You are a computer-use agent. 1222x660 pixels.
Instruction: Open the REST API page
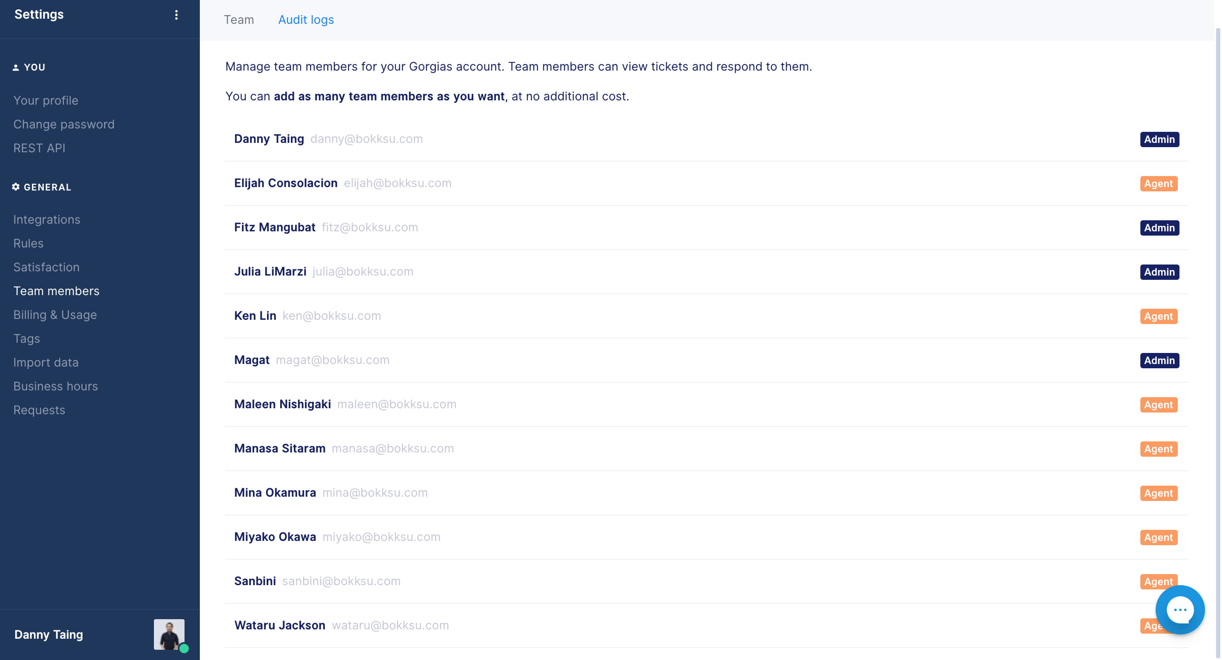[x=39, y=148]
